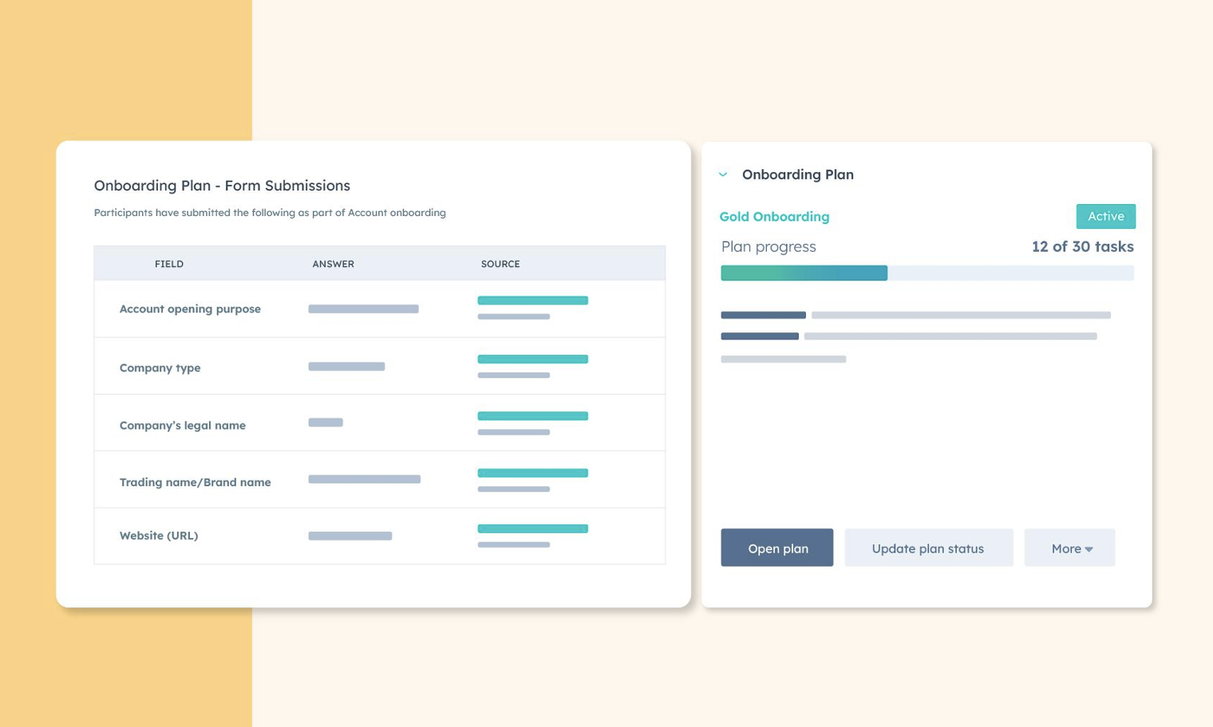This screenshot has height=727, width=1213.
Task: Click the SOURCE column header
Action: pos(500,264)
